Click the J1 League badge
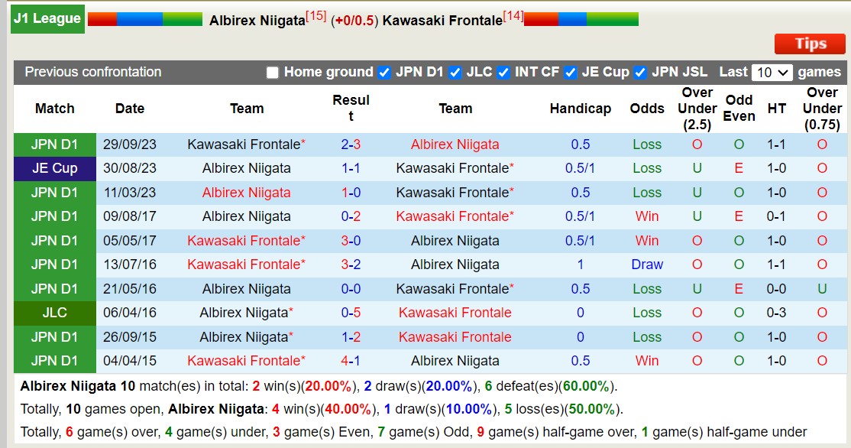The width and height of the screenshot is (851, 448). pos(47,18)
